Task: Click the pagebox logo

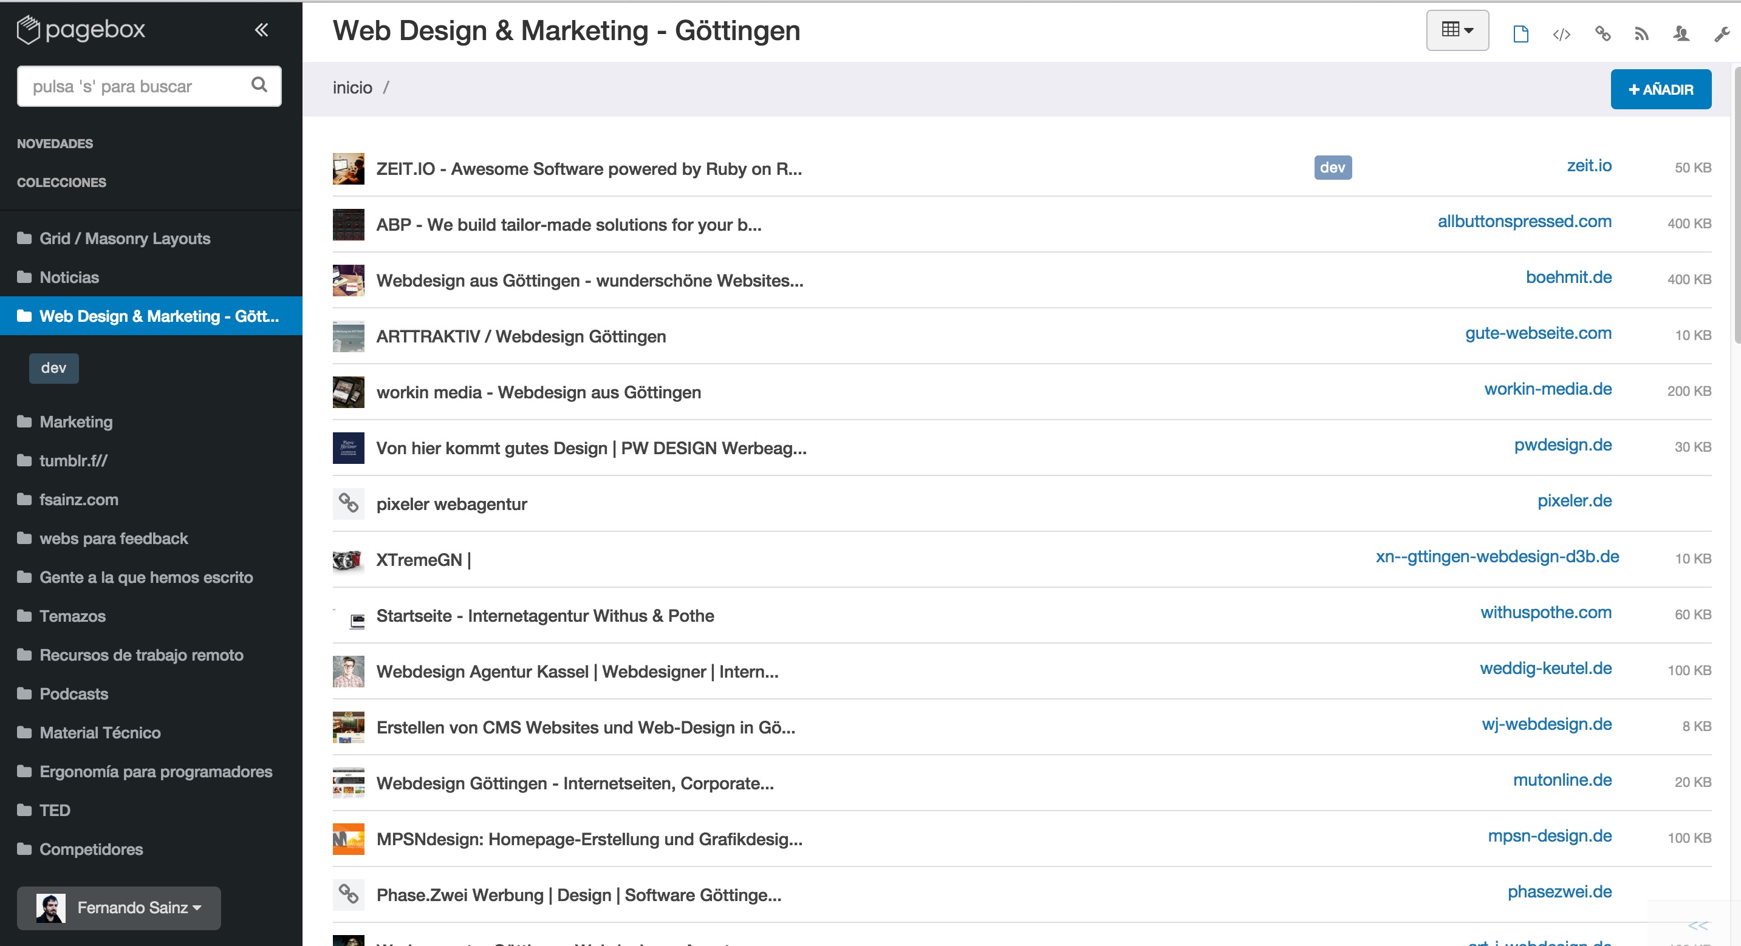Action: click(x=81, y=30)
